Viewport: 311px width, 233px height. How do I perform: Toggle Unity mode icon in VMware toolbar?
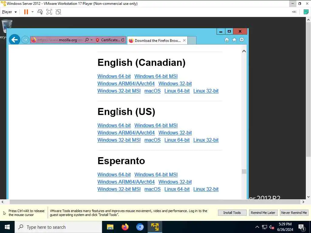tap(58, 12)
